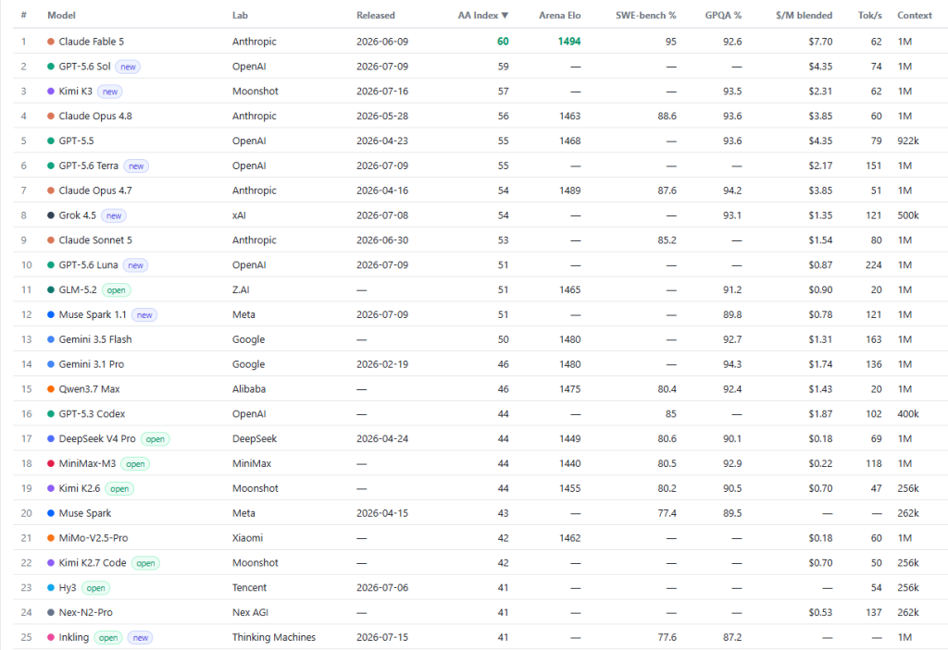
Task: Click the 224 Tok/s value
Action: coord(873,264)
